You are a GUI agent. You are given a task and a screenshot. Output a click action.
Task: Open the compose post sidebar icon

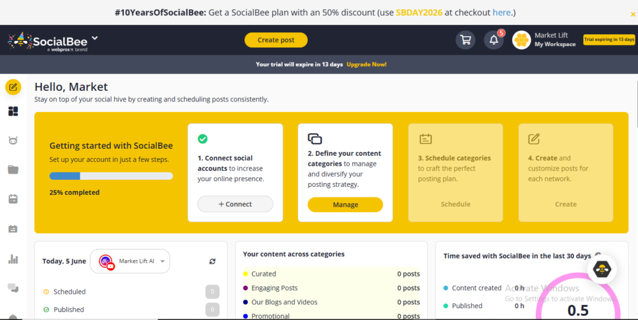click(x=13, y=87)
